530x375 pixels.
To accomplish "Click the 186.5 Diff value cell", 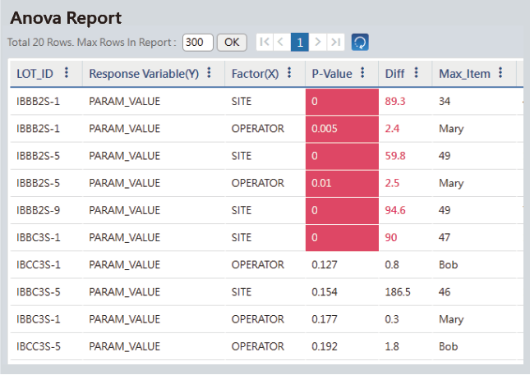I will point(398,292).
